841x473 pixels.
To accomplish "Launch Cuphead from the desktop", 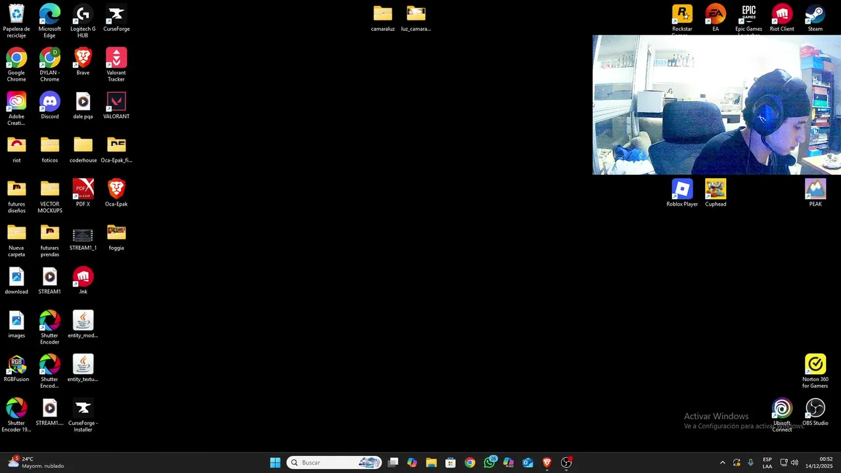I will (x=716, y=193).
